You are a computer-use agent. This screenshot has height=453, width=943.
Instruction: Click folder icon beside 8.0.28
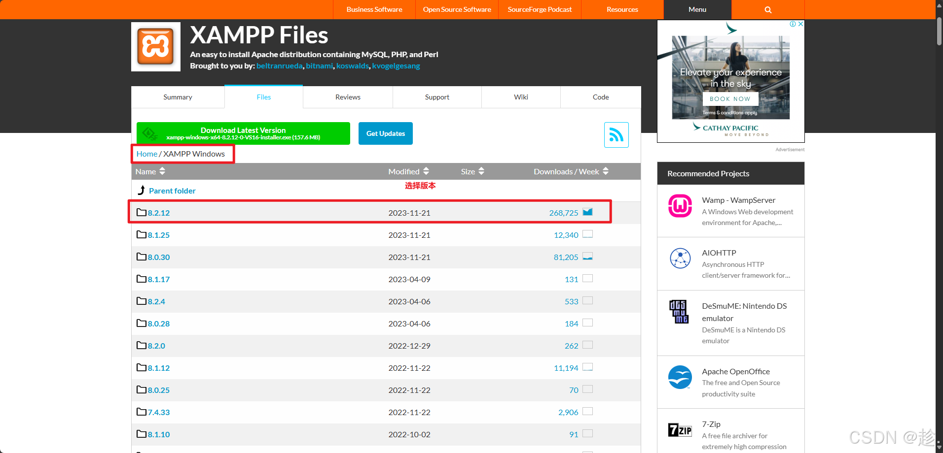142,323
